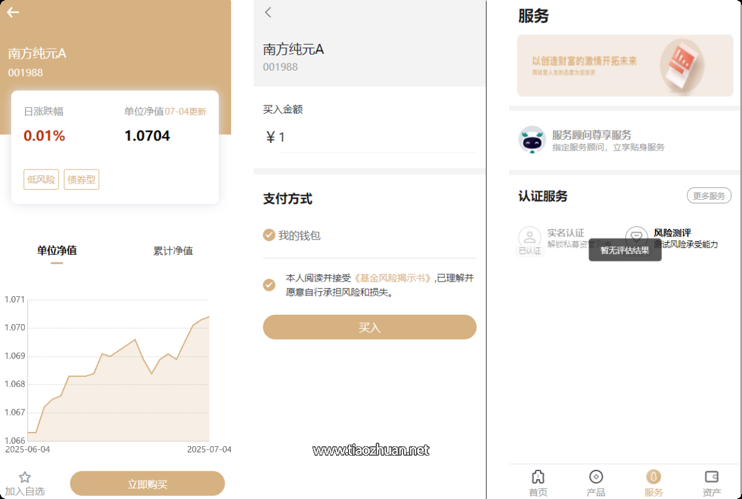Tap the 低风险 tag
The image size is (742, 499).
[41, 180]
